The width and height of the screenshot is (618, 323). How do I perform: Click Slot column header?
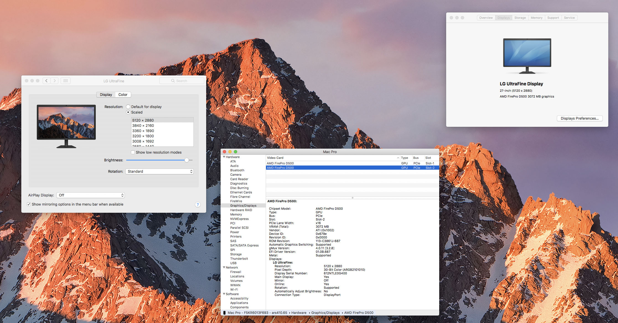431,158
